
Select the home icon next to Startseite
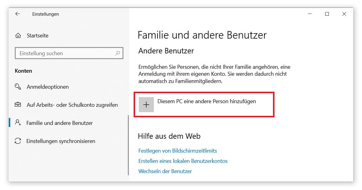[18, 35]
